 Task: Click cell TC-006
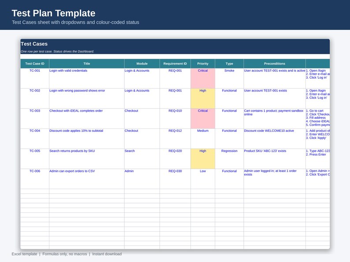pyautogui.click(x=35, y=179)
